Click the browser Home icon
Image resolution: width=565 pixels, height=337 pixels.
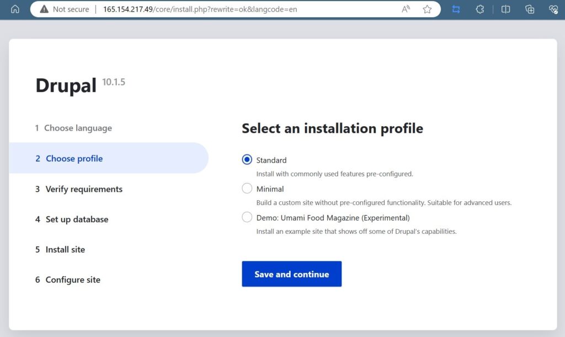pyautogui.click(x=15, y=9)
